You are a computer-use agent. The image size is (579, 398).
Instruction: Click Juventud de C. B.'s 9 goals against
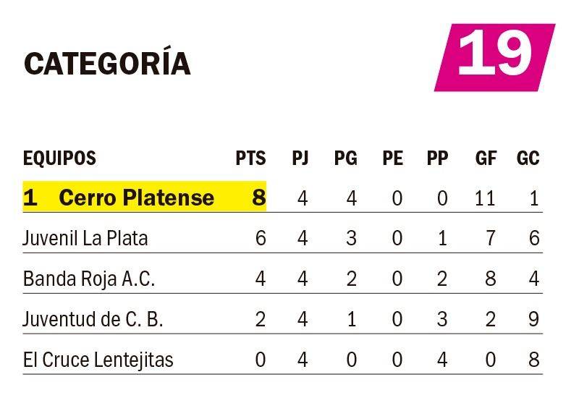pyautogui.click(x=533, y=319)
